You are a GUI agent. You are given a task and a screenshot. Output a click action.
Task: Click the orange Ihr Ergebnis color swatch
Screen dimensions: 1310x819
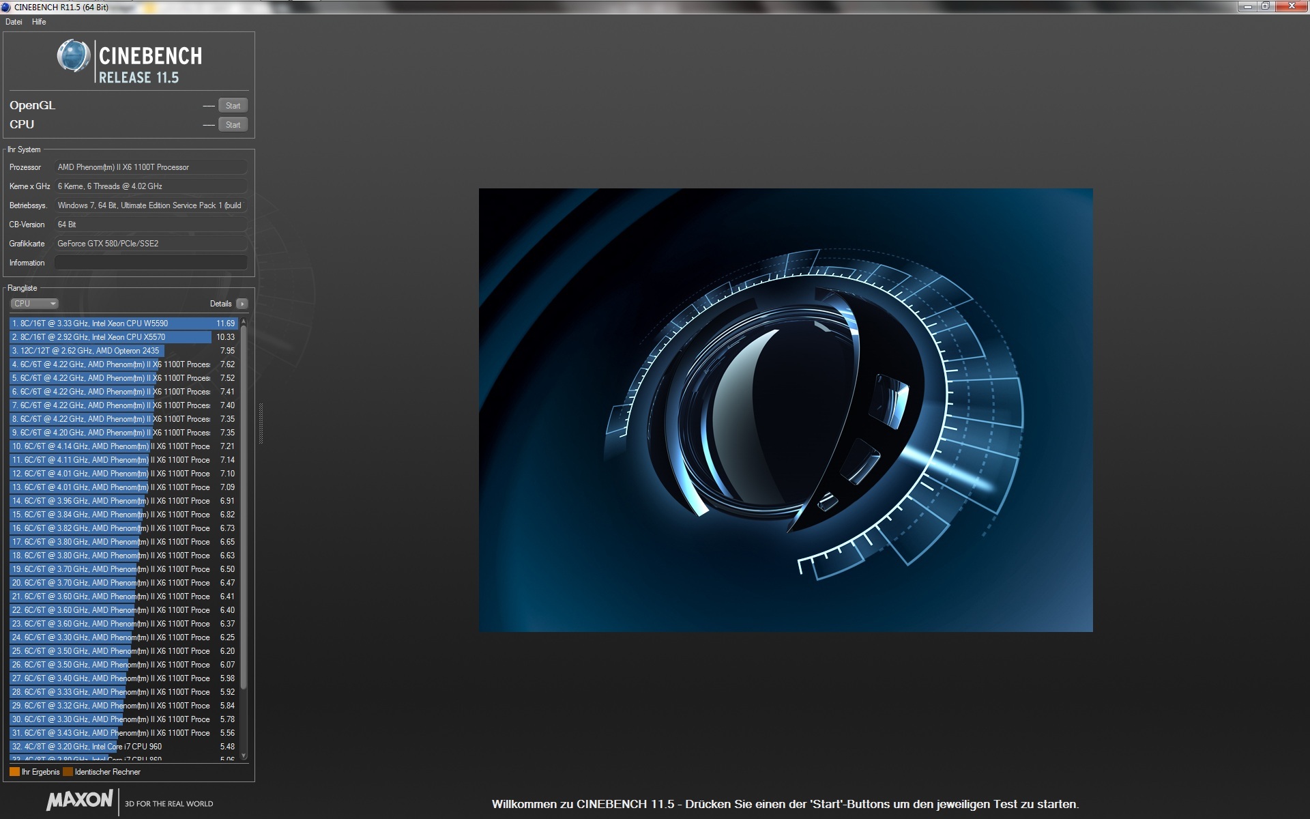(14, 772)
